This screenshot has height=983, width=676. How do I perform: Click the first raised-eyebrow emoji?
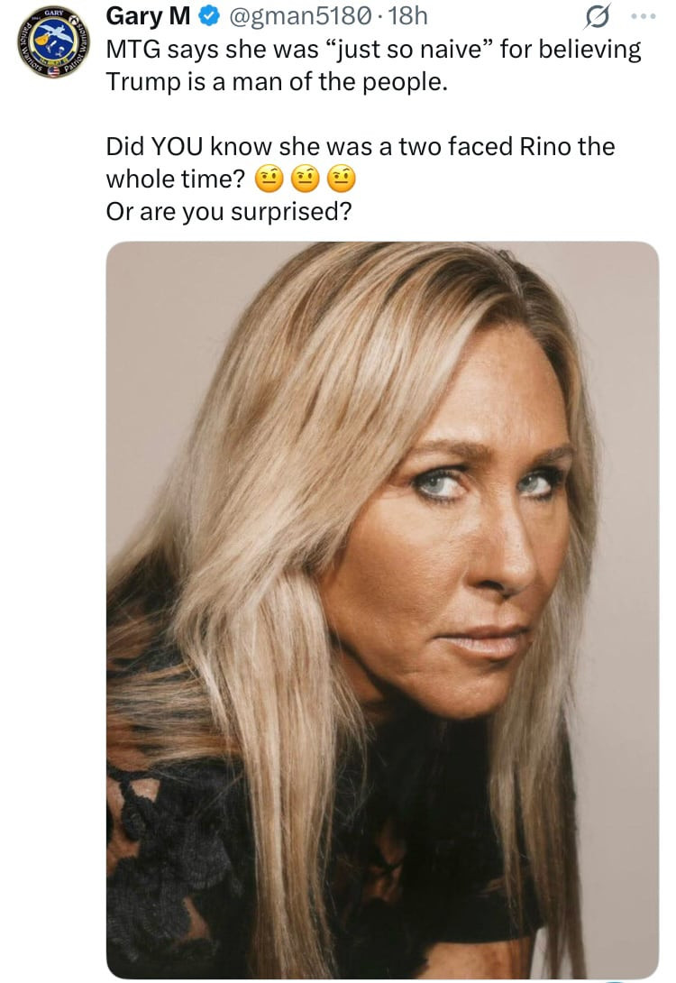(x=266, y=180)
